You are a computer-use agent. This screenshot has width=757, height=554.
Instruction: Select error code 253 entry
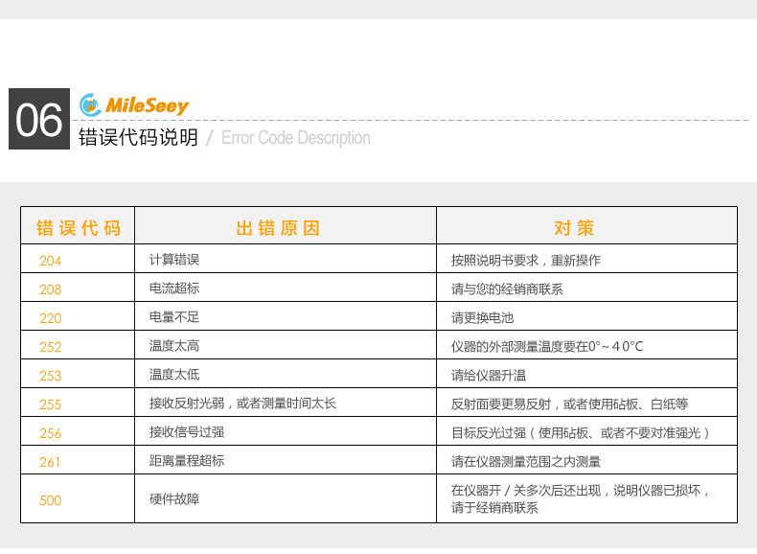click(50, 376)
